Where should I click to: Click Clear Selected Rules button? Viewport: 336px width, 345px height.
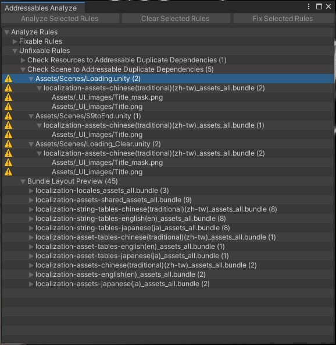[176, 19]
